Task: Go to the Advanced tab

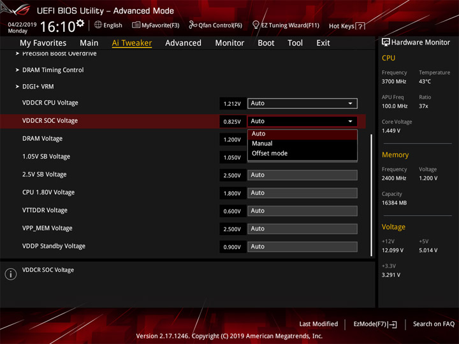Action: tap(183, 43)
